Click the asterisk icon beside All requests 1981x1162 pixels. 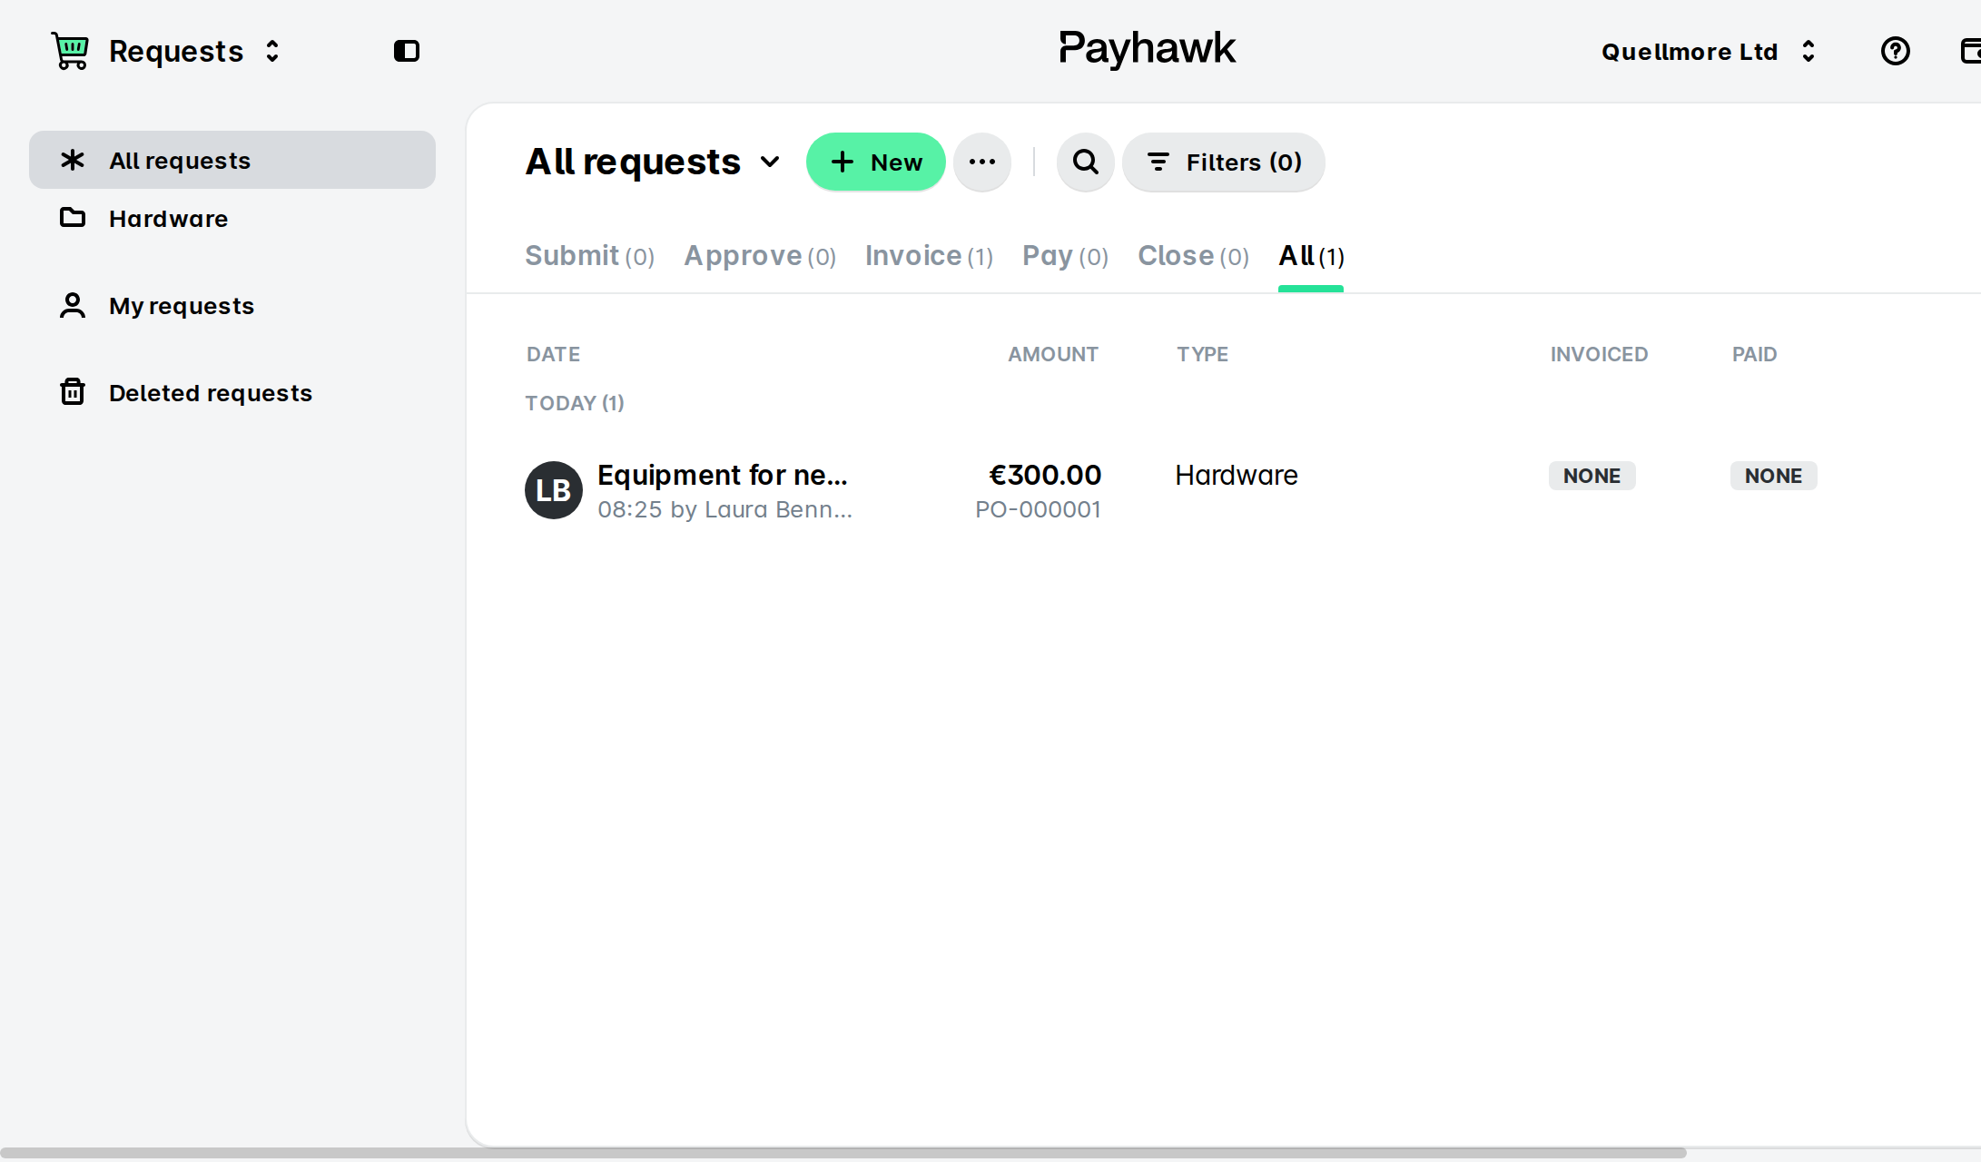73,160
